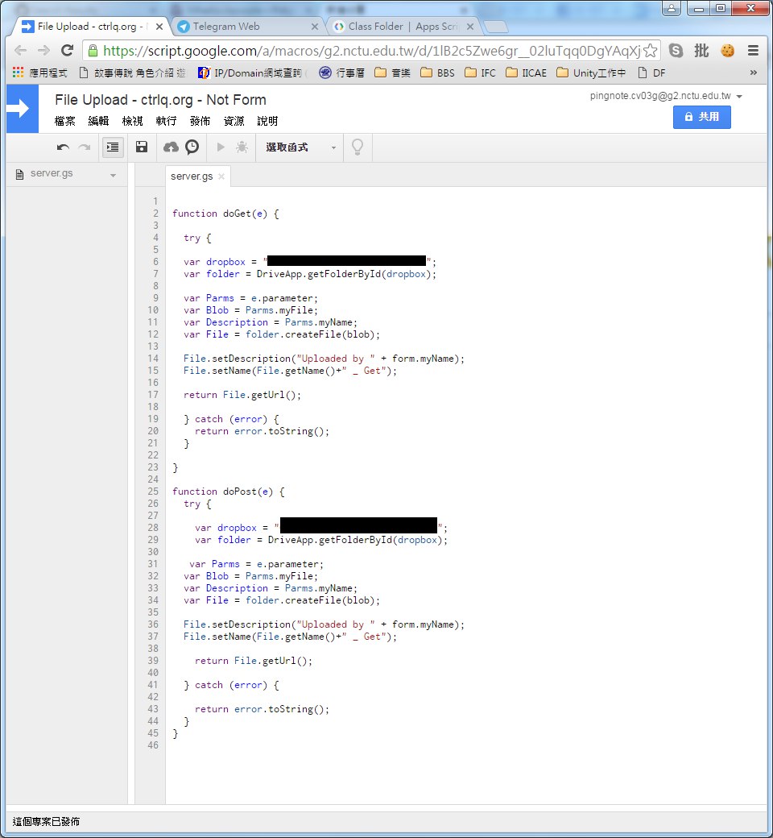Screen dimensions: 773x838
Task: Open the 編輯 menu
Action: pos(98,122)
